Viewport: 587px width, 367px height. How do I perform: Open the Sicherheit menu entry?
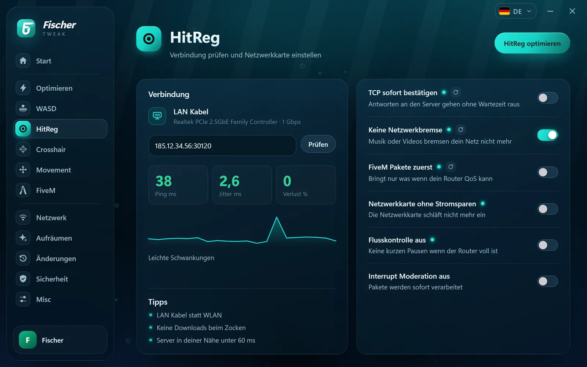(x=60, y=279)
